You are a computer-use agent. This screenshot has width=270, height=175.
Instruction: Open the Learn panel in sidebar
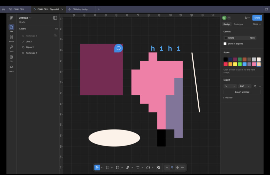[x=11, y=69]
